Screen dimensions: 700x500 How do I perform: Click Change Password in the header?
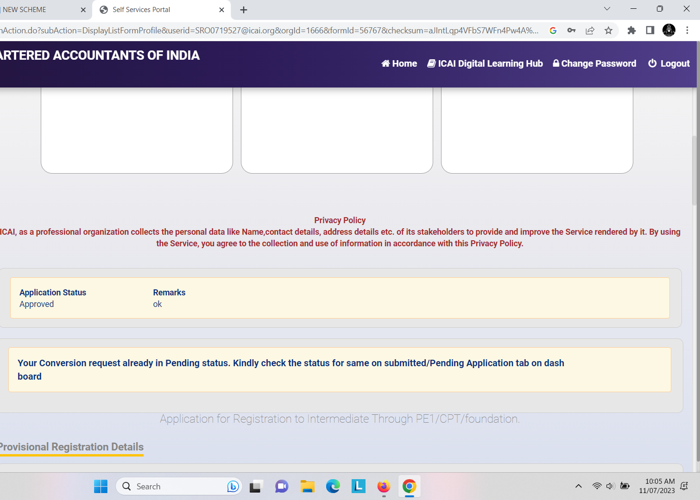tap(594, 63)
